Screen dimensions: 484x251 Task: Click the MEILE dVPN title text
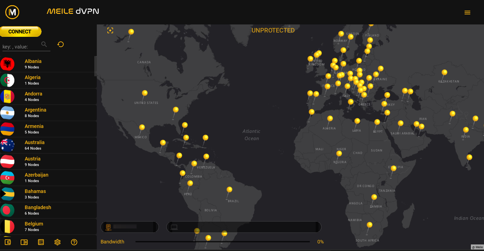click(73, 11)
